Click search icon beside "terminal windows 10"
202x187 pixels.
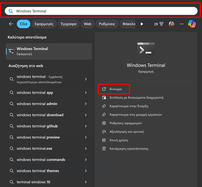[12, 182]
